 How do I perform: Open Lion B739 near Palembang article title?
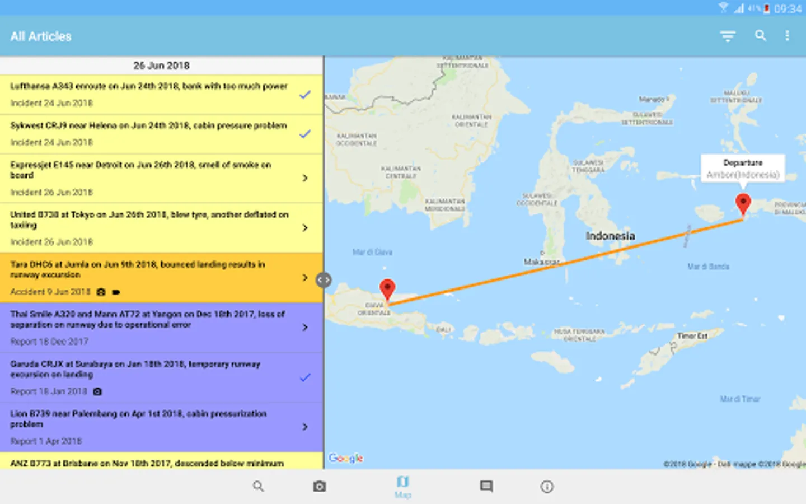click(138, 419)
